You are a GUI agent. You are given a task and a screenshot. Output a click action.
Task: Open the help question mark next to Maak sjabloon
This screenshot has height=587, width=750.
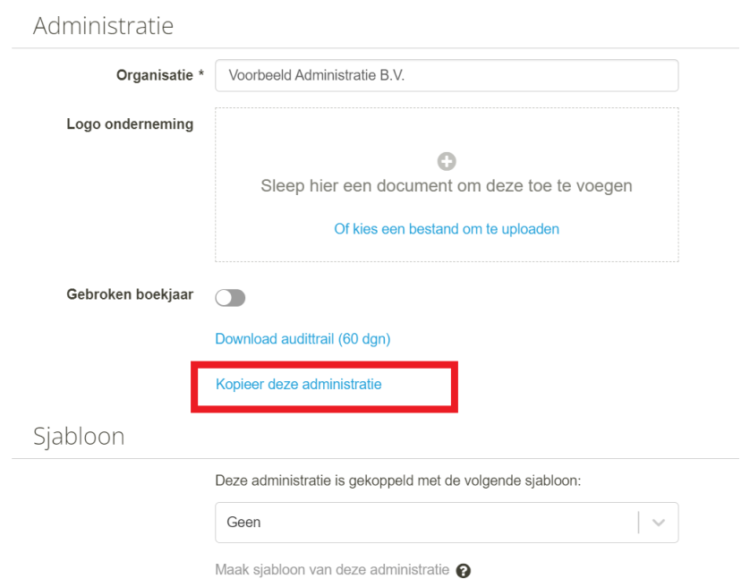[463, 570]
